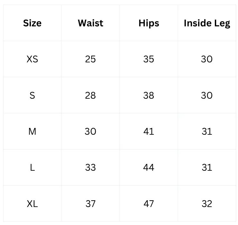Click the XS hips value 35

pyautogui.click(x=149, y=59)
